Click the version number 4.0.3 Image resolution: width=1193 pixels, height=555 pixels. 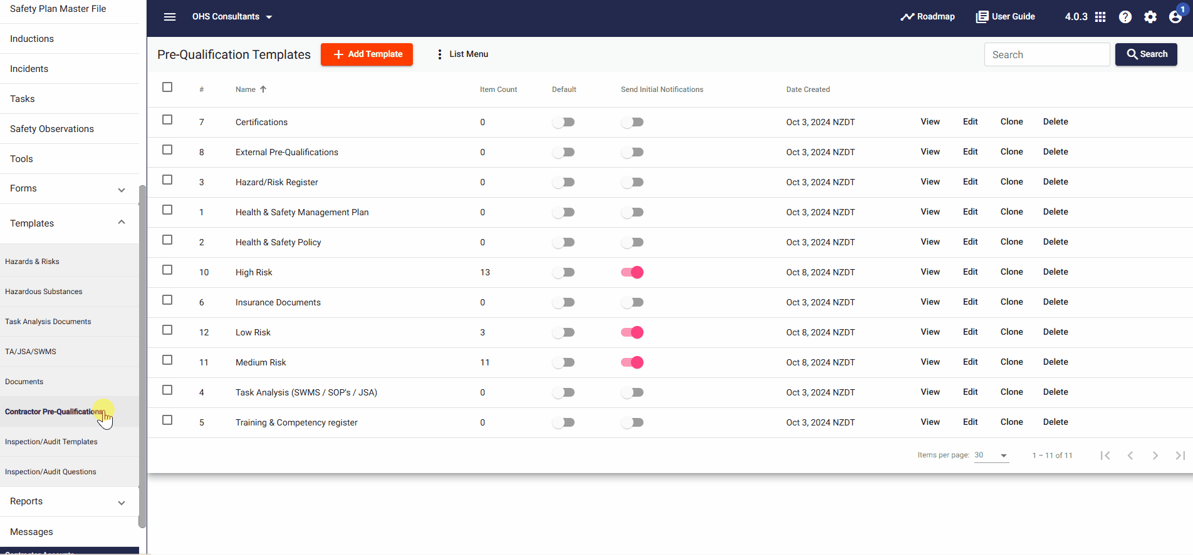click(1076, 17)
